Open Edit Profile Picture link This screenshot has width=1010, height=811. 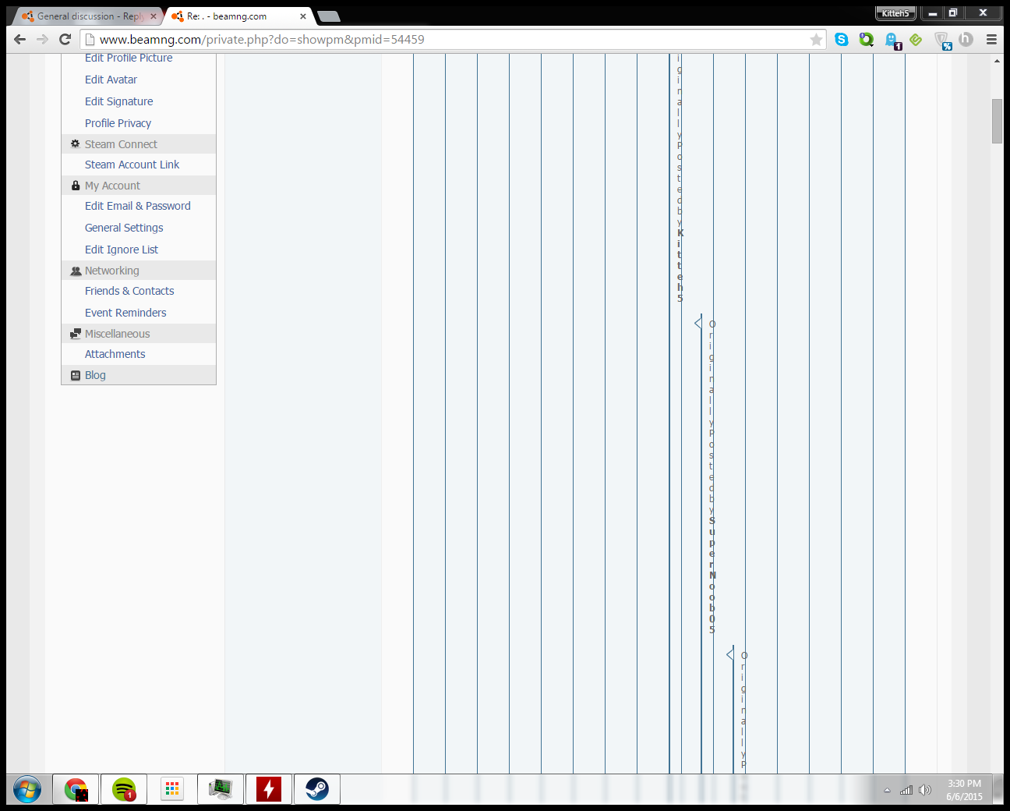pyautogui.click(x=129, y=58)
